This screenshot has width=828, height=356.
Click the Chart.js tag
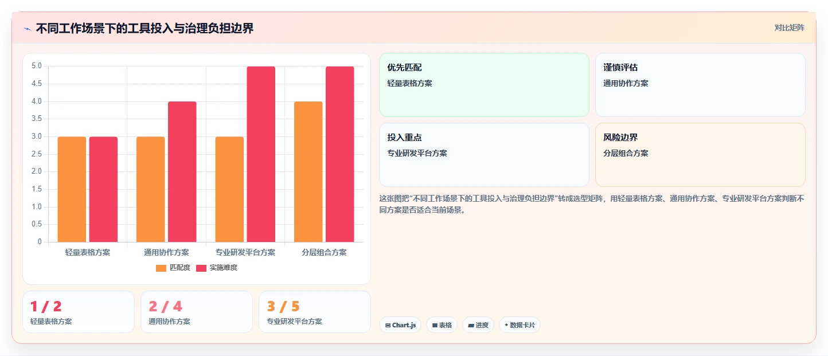[x=400, y=325]
